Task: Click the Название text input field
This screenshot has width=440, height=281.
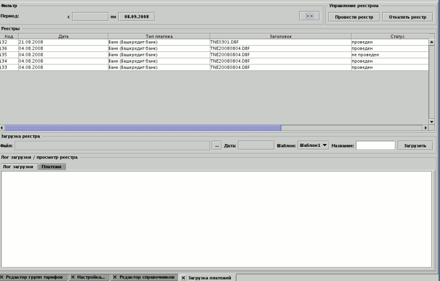Action: tap(375, 146)
